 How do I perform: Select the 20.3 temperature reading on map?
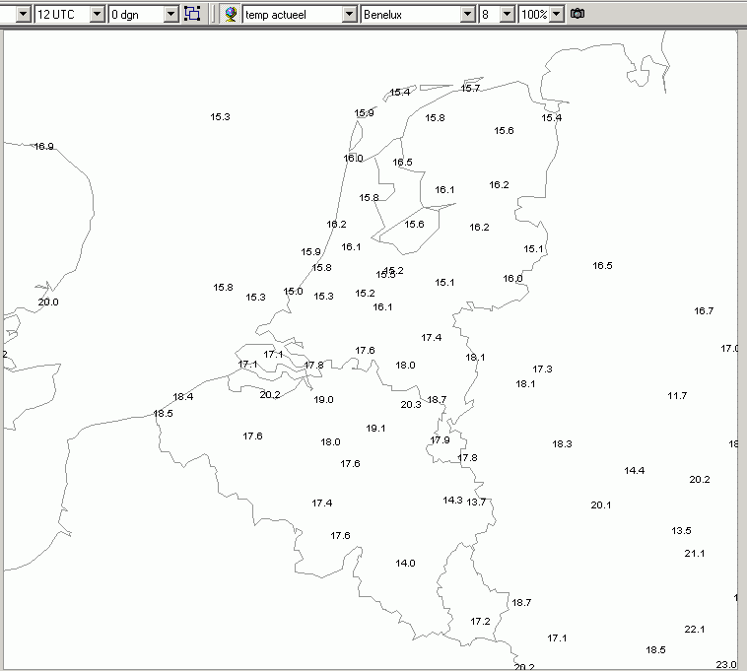pos(411,405)
